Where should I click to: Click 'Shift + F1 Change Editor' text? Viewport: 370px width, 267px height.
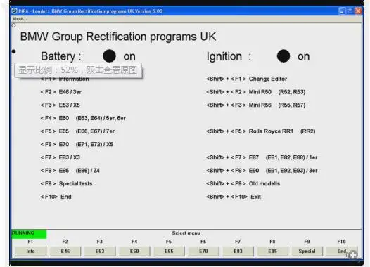tap(247, 79)
